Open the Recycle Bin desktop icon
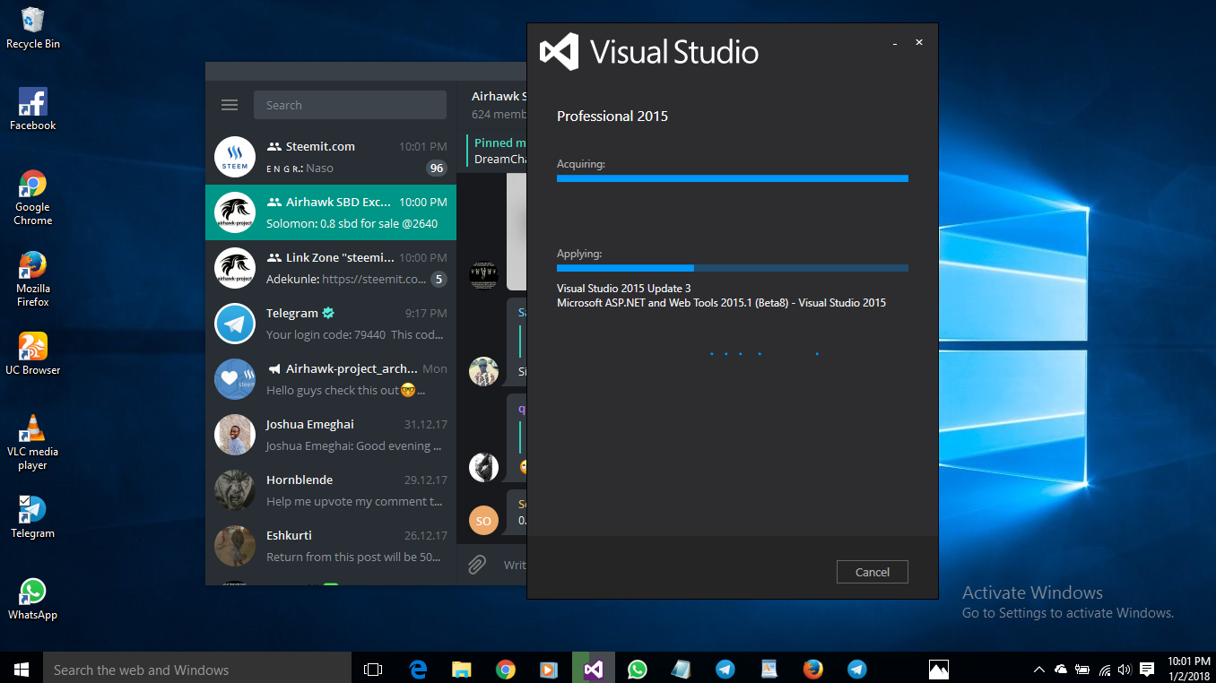Image resolution: width=1216 pixels, height=683 pixels. point(33,28)
